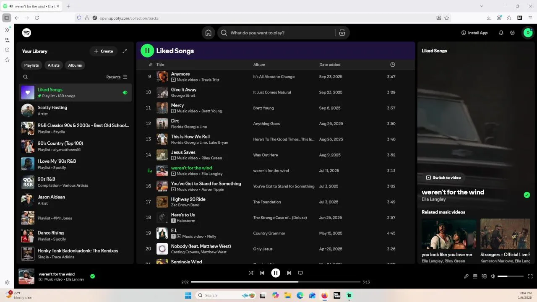Open I Love My '90s R&B playlist
The height and width of the screenshot is (302, 537).
click(x=76, y=164)
